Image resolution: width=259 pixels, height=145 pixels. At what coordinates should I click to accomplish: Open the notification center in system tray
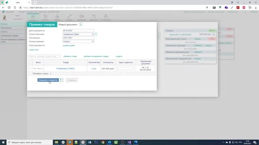255,142
